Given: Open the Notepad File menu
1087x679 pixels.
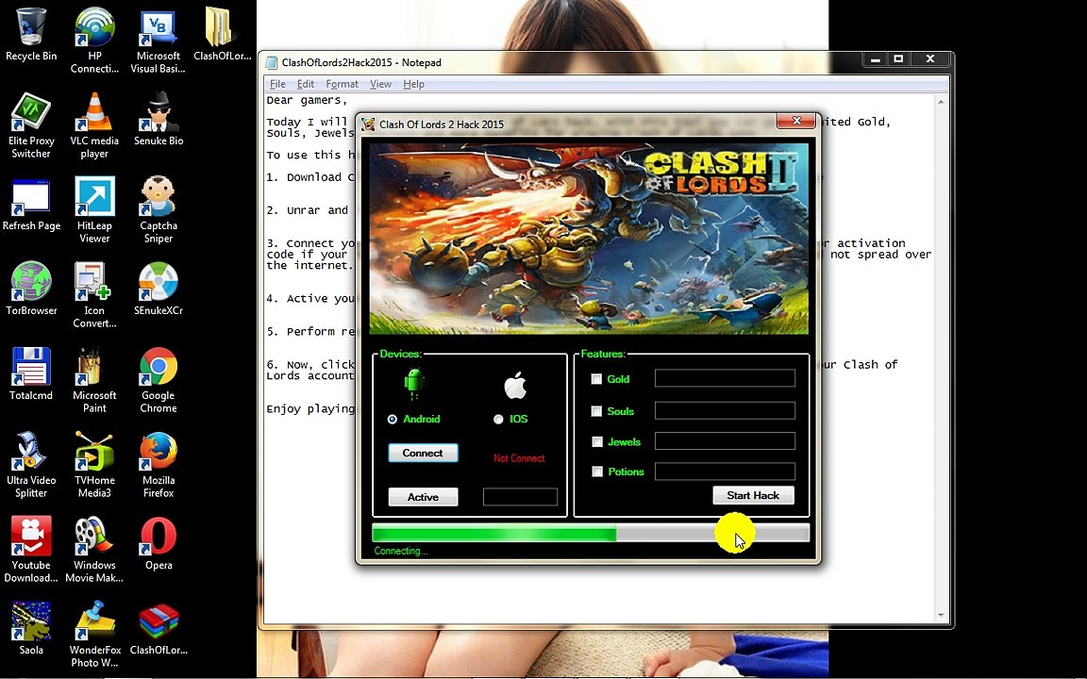Looking at the screenshot, I should point(277,84).
